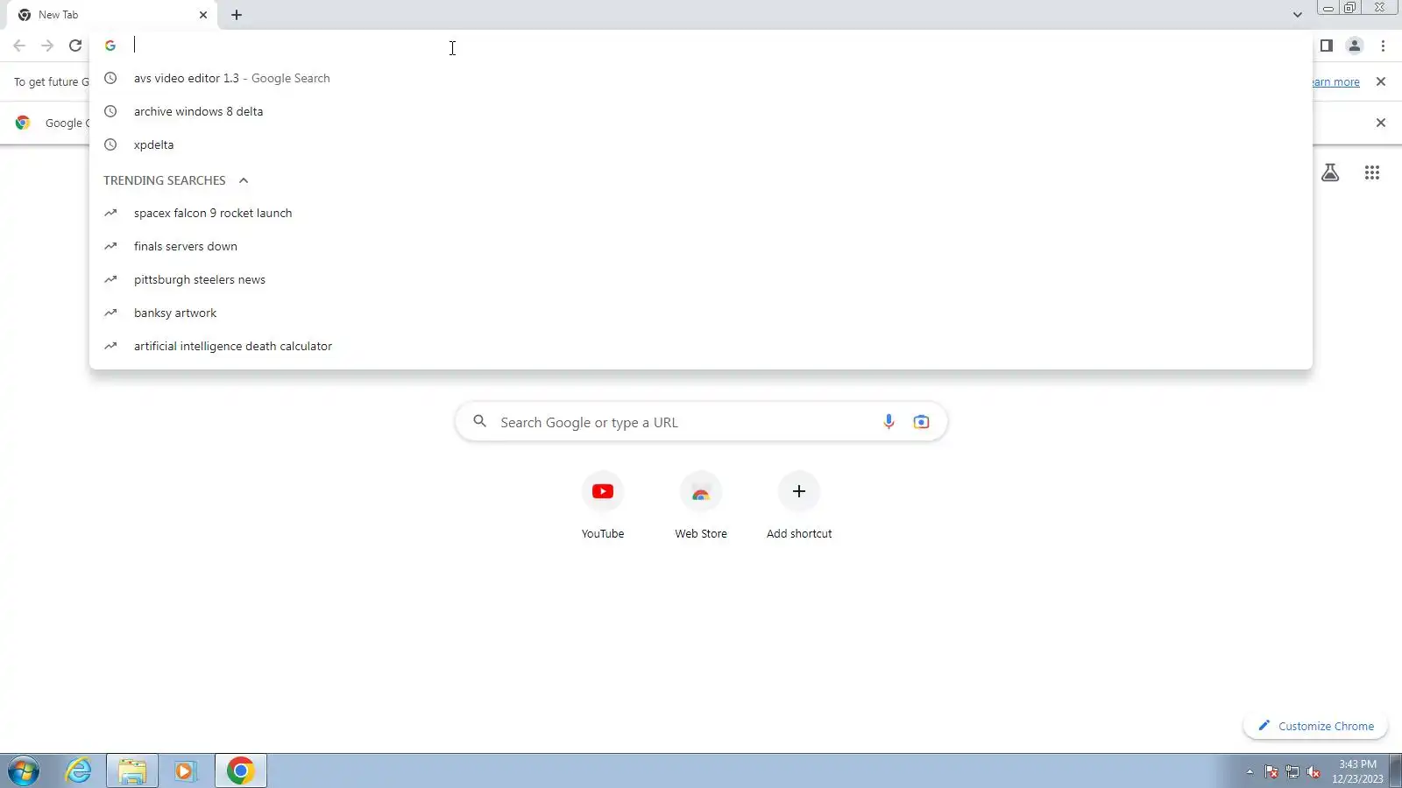
Task: Show hidden system tray icons
Action: point(1250,771)
